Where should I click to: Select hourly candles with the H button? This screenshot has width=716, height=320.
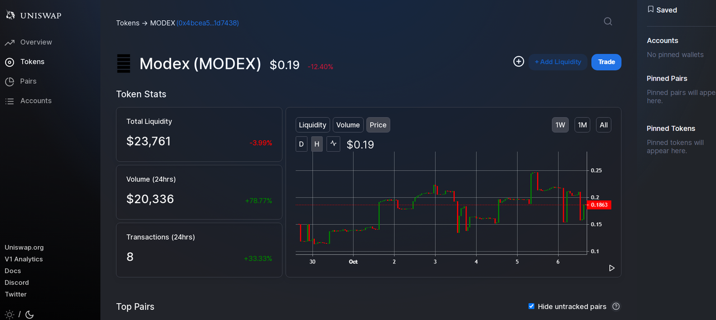click(317, 144)
